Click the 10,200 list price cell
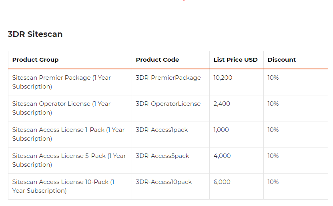Screen dimensions: 333x206 click(223, 78)
